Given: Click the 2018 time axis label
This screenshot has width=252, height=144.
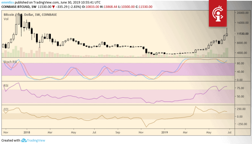Looking at the screenshot, I should click(x=27, y=132).
